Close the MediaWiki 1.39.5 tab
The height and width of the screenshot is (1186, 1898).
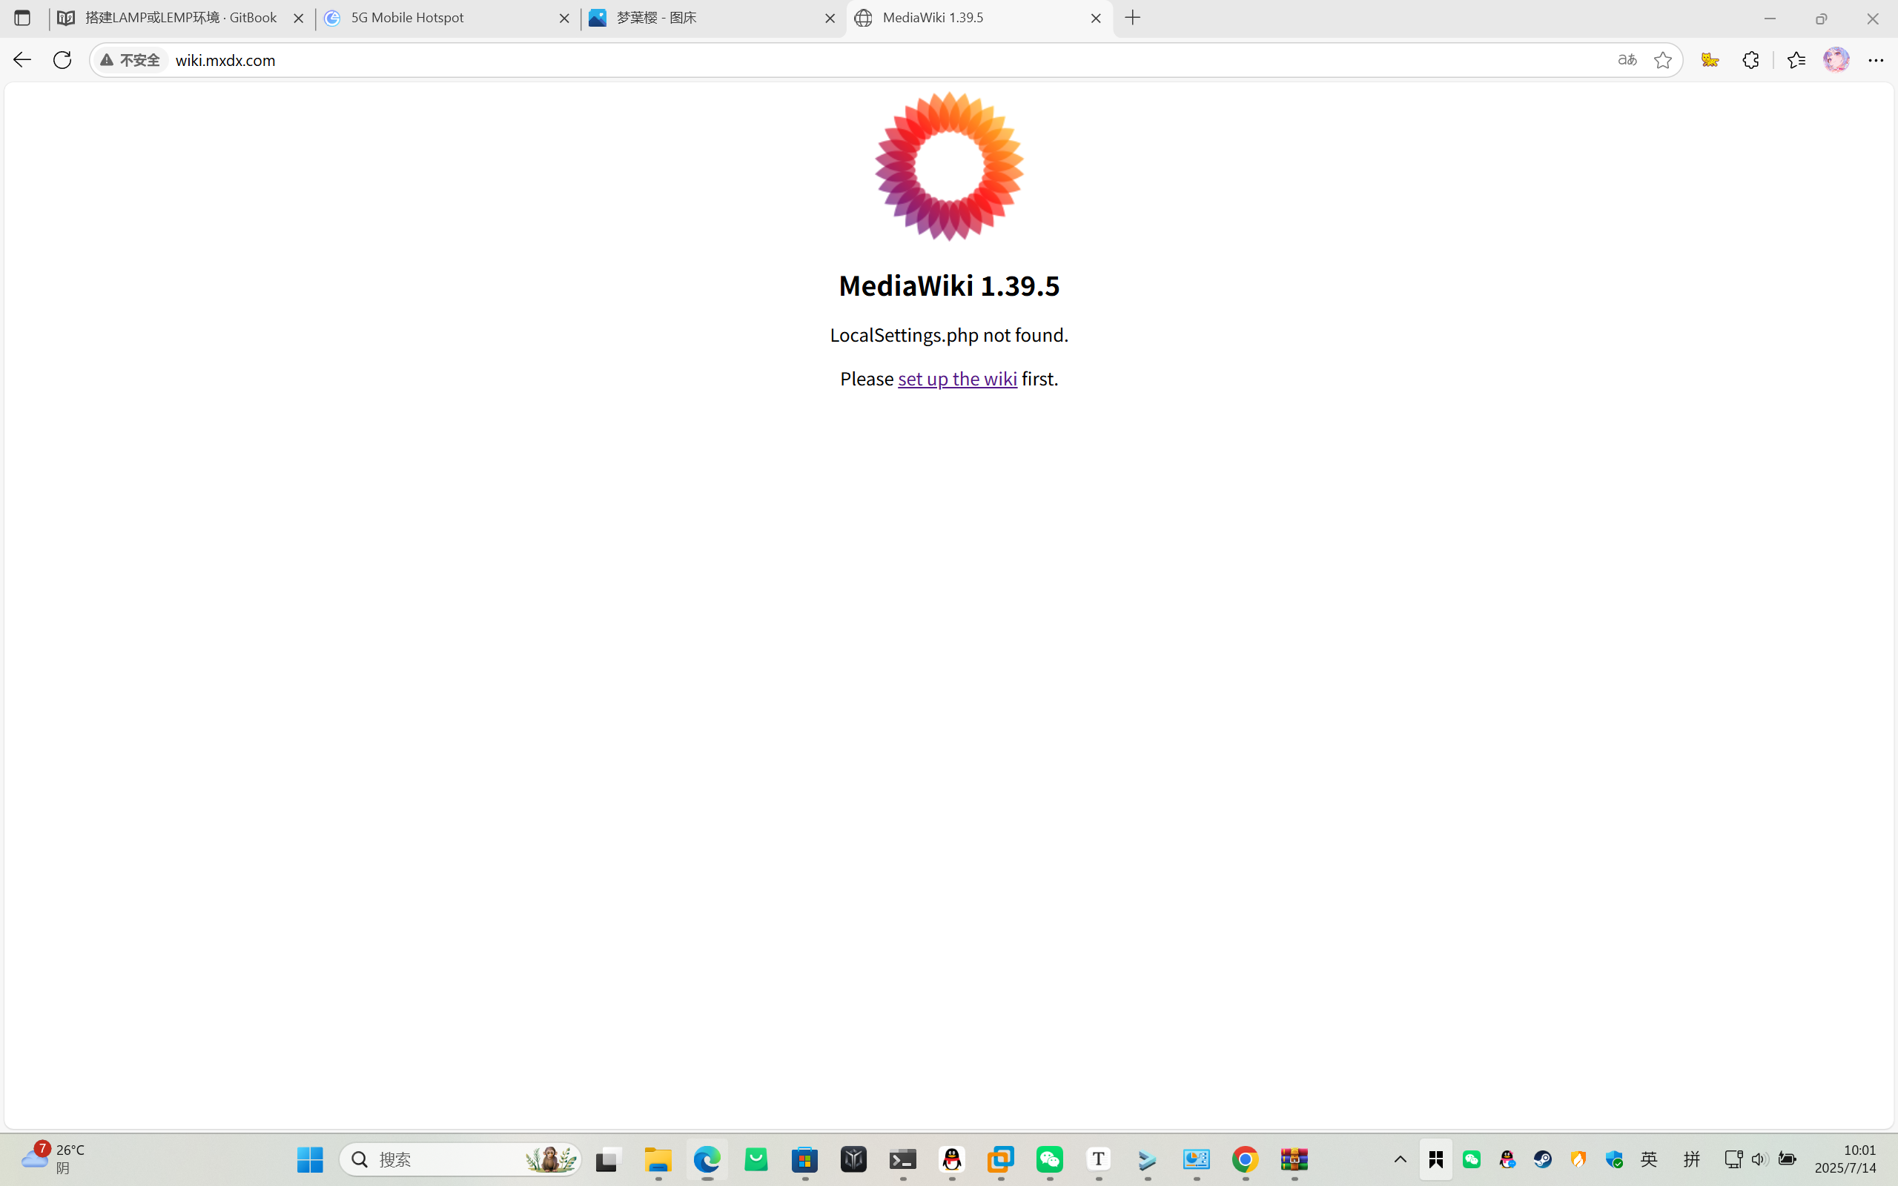1096,18
